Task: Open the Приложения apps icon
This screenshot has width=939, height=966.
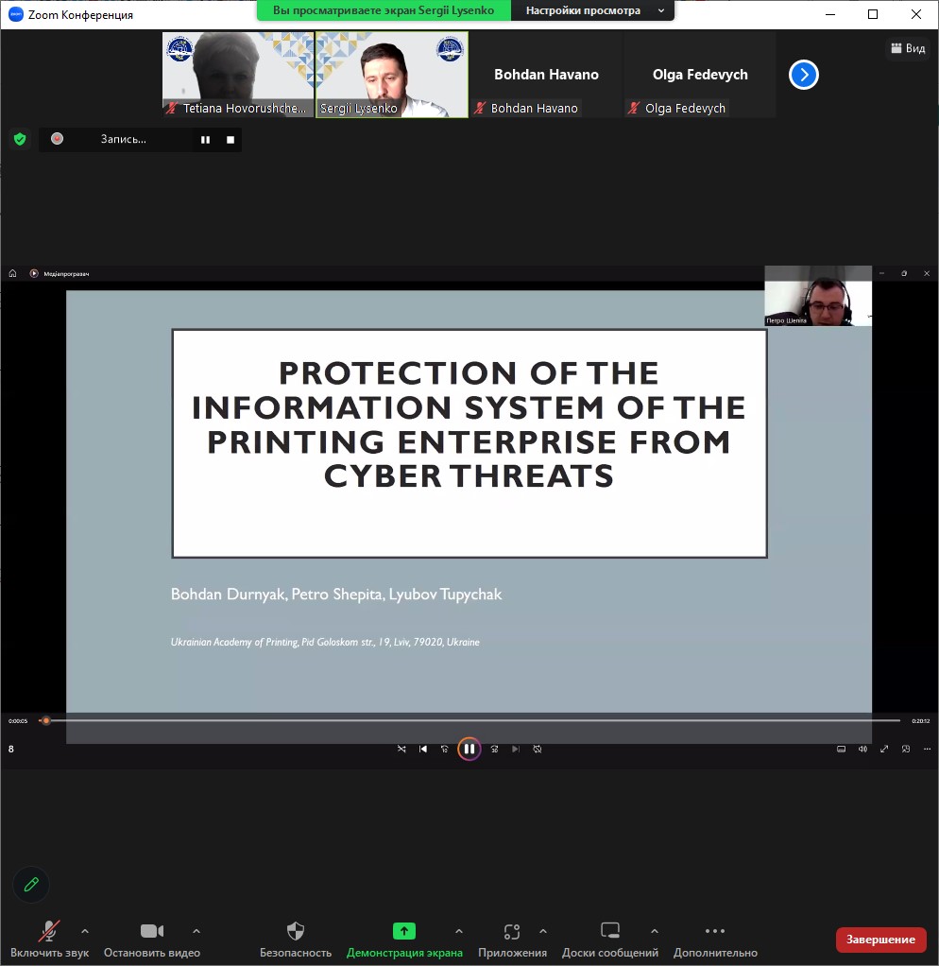Action: pos(512,932)
